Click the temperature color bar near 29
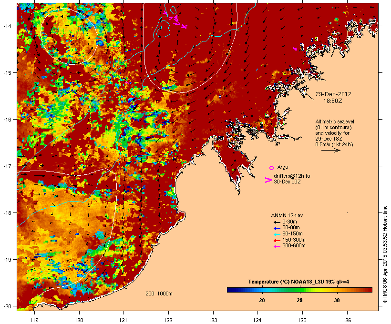391x324 pixels. click(x=299, y=290)
